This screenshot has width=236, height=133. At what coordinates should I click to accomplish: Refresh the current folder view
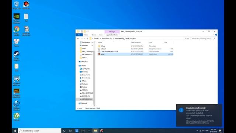click(188, 38)
